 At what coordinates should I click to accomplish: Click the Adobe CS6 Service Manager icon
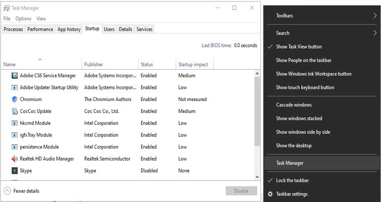15,76
